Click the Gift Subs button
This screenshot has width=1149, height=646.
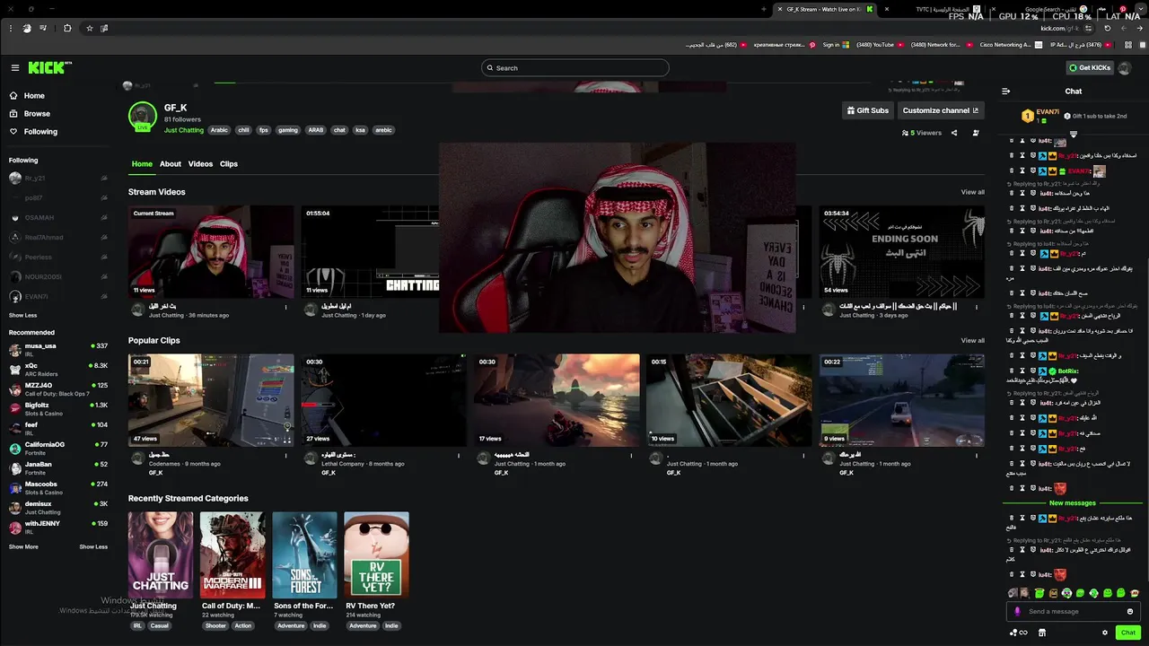[x=868, y=110]
